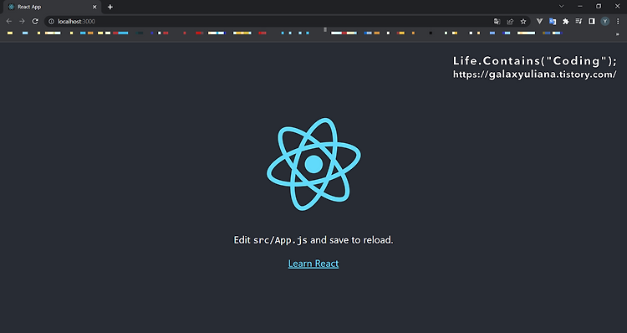Image resolution: width=627 pixels, height=333 pixels.
Task: Click the 'Edit src/App.js and save to reload.' text
Action: (313, 240)
